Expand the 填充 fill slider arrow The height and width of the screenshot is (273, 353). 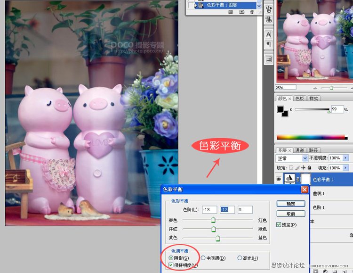point(346,168)
